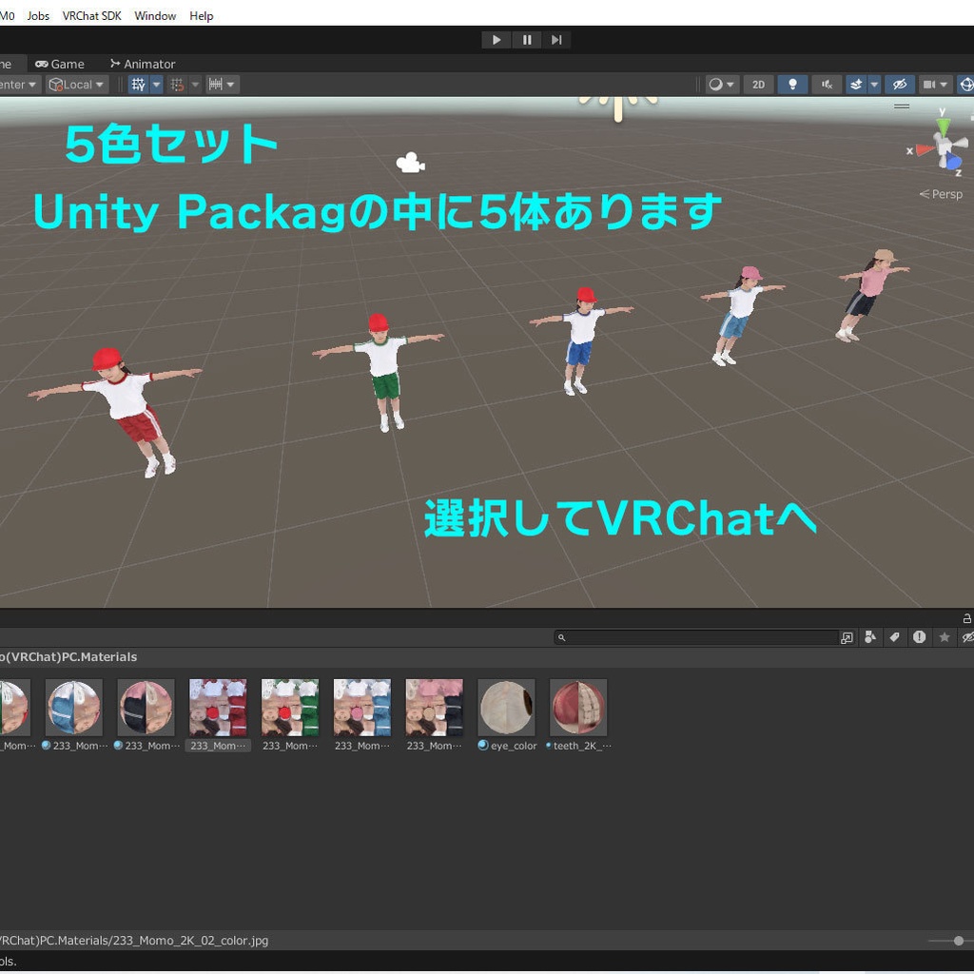Toggle the favorites star filter
The height and width of the screenshot is (974, 974).
pos(945,637)
